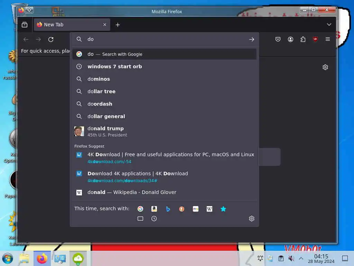Toggle title bar pin on all desktops icon
The width and height of the screenshot is (354, 266).
click(x=29, y=10)
